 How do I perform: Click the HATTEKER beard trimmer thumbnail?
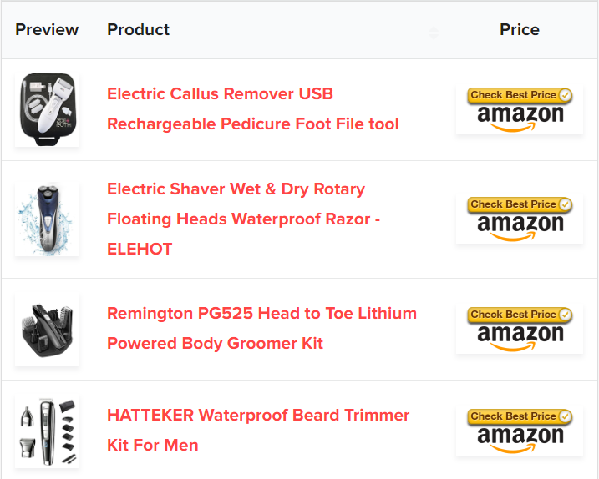[x=48, y=431]
